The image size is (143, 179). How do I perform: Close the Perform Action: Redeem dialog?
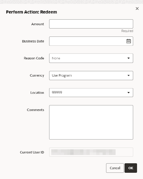coord(137,9)
